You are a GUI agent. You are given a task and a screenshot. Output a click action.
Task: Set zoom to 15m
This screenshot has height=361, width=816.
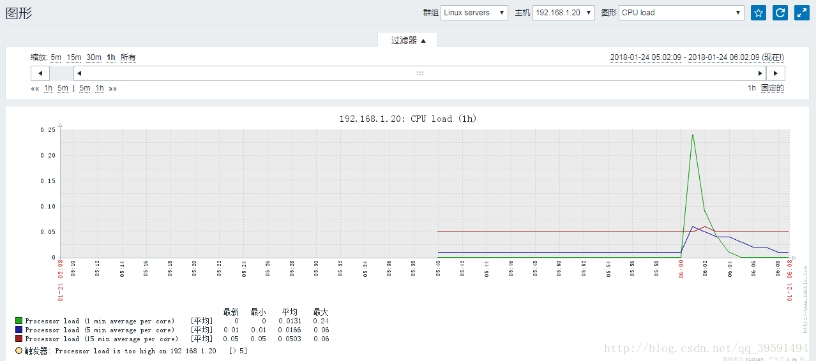coord(73,57)
